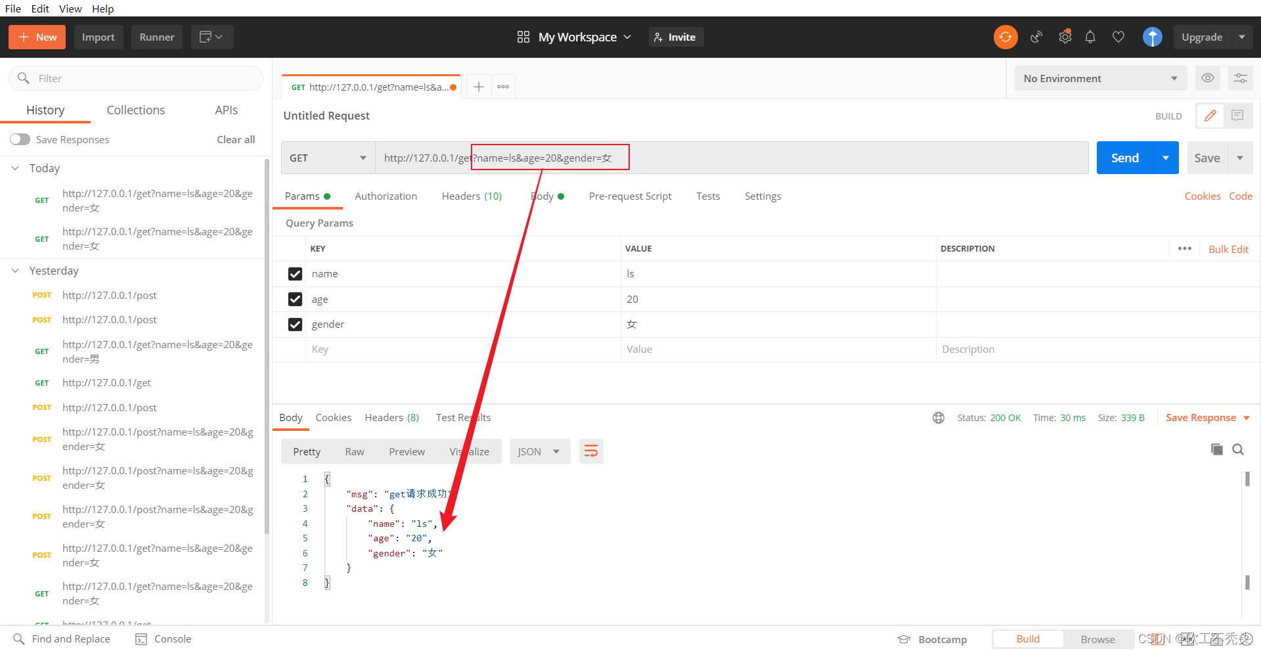The height and width of the screenshot is (651, 1261).
Task: Uncheck the gender param checkbox
Action: pos(295,325)
